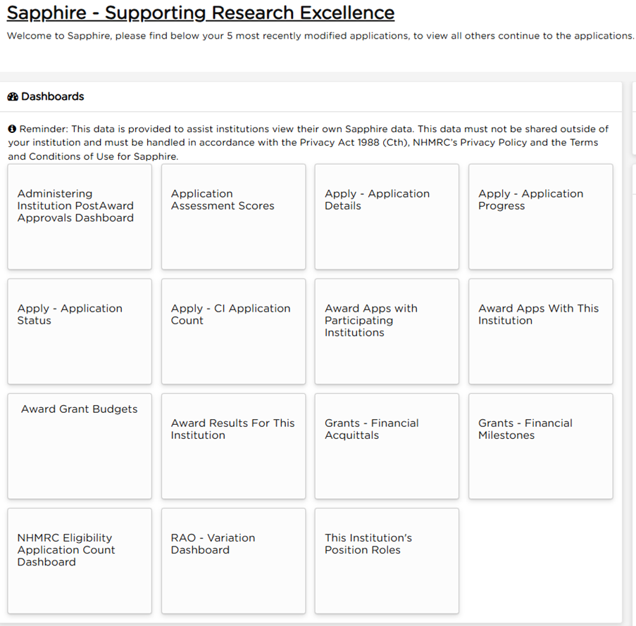Open the Administering Institution PostAward Approvals Dashboard
The image size is (636, 626).
tap(79, 216)
